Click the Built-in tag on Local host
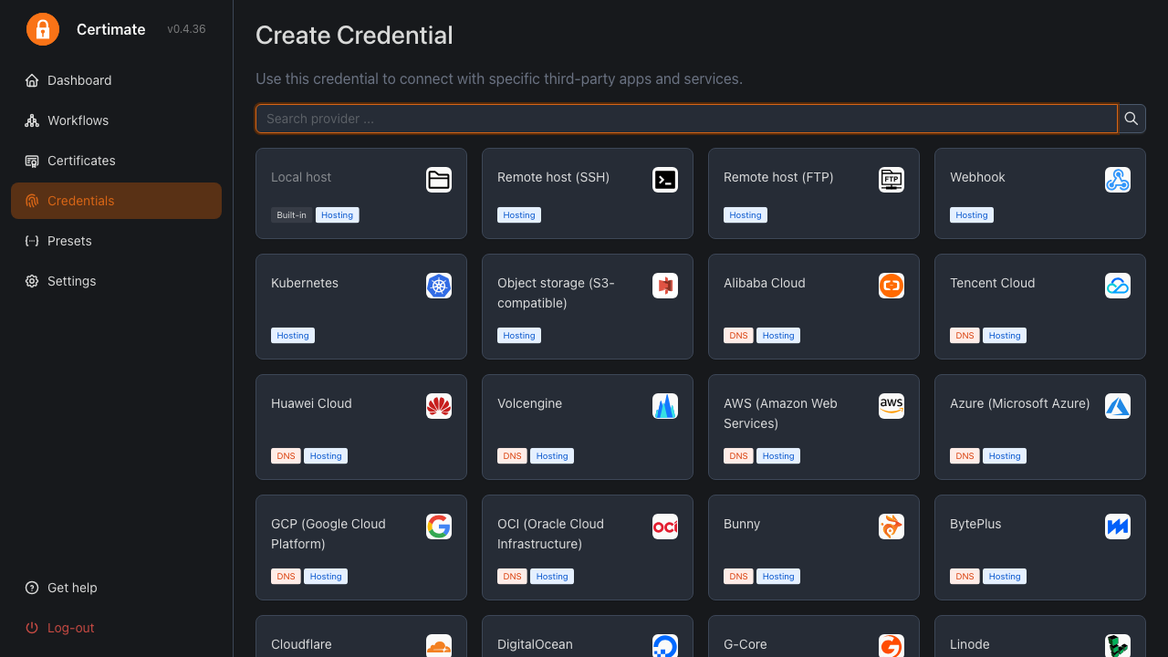1168x657 pixels. tap(291, 215)
